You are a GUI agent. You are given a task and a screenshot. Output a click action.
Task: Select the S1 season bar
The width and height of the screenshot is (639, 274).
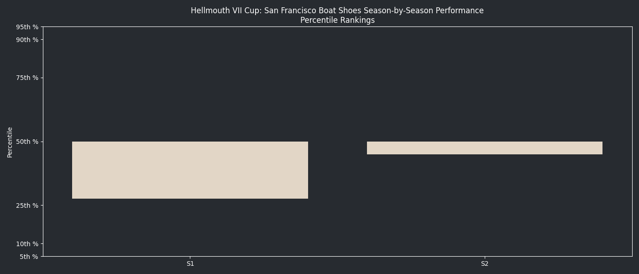tap(190, 170)
